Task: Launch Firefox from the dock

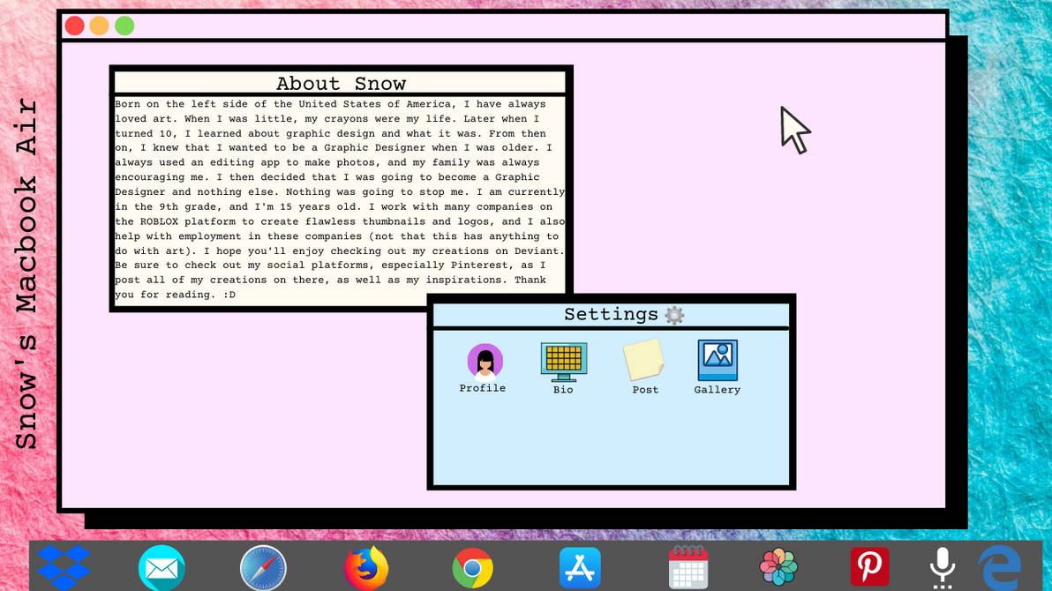Action: tap(366, 568)
